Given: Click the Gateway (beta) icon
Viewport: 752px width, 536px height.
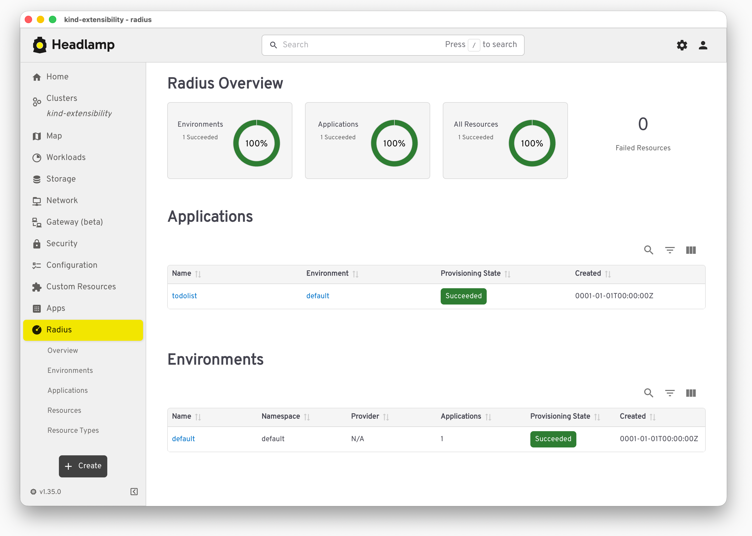Looking at the screenshot, I should pos(37,223).
